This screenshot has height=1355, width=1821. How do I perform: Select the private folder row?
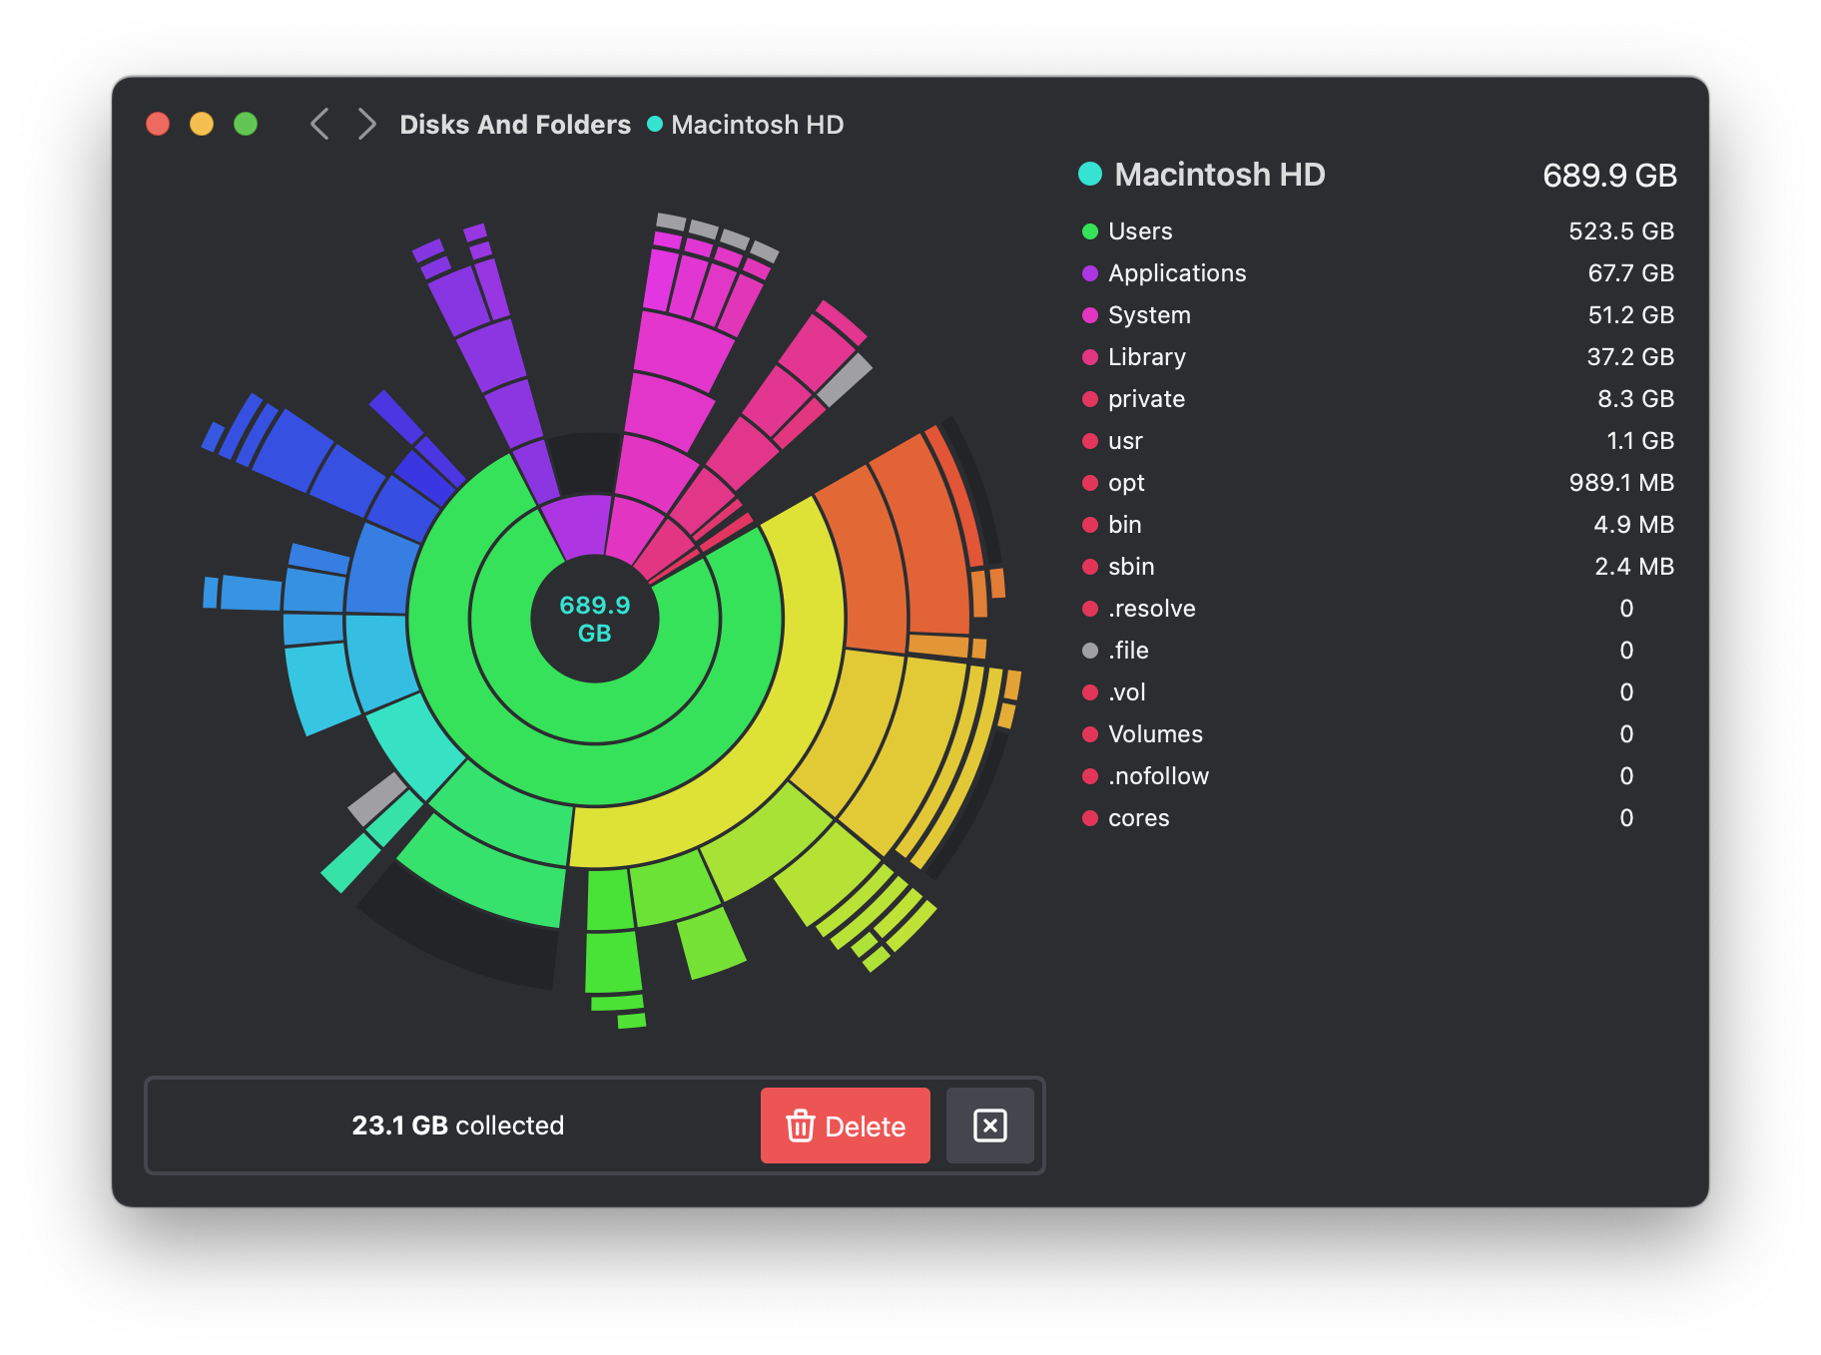tap(1378, 399)
